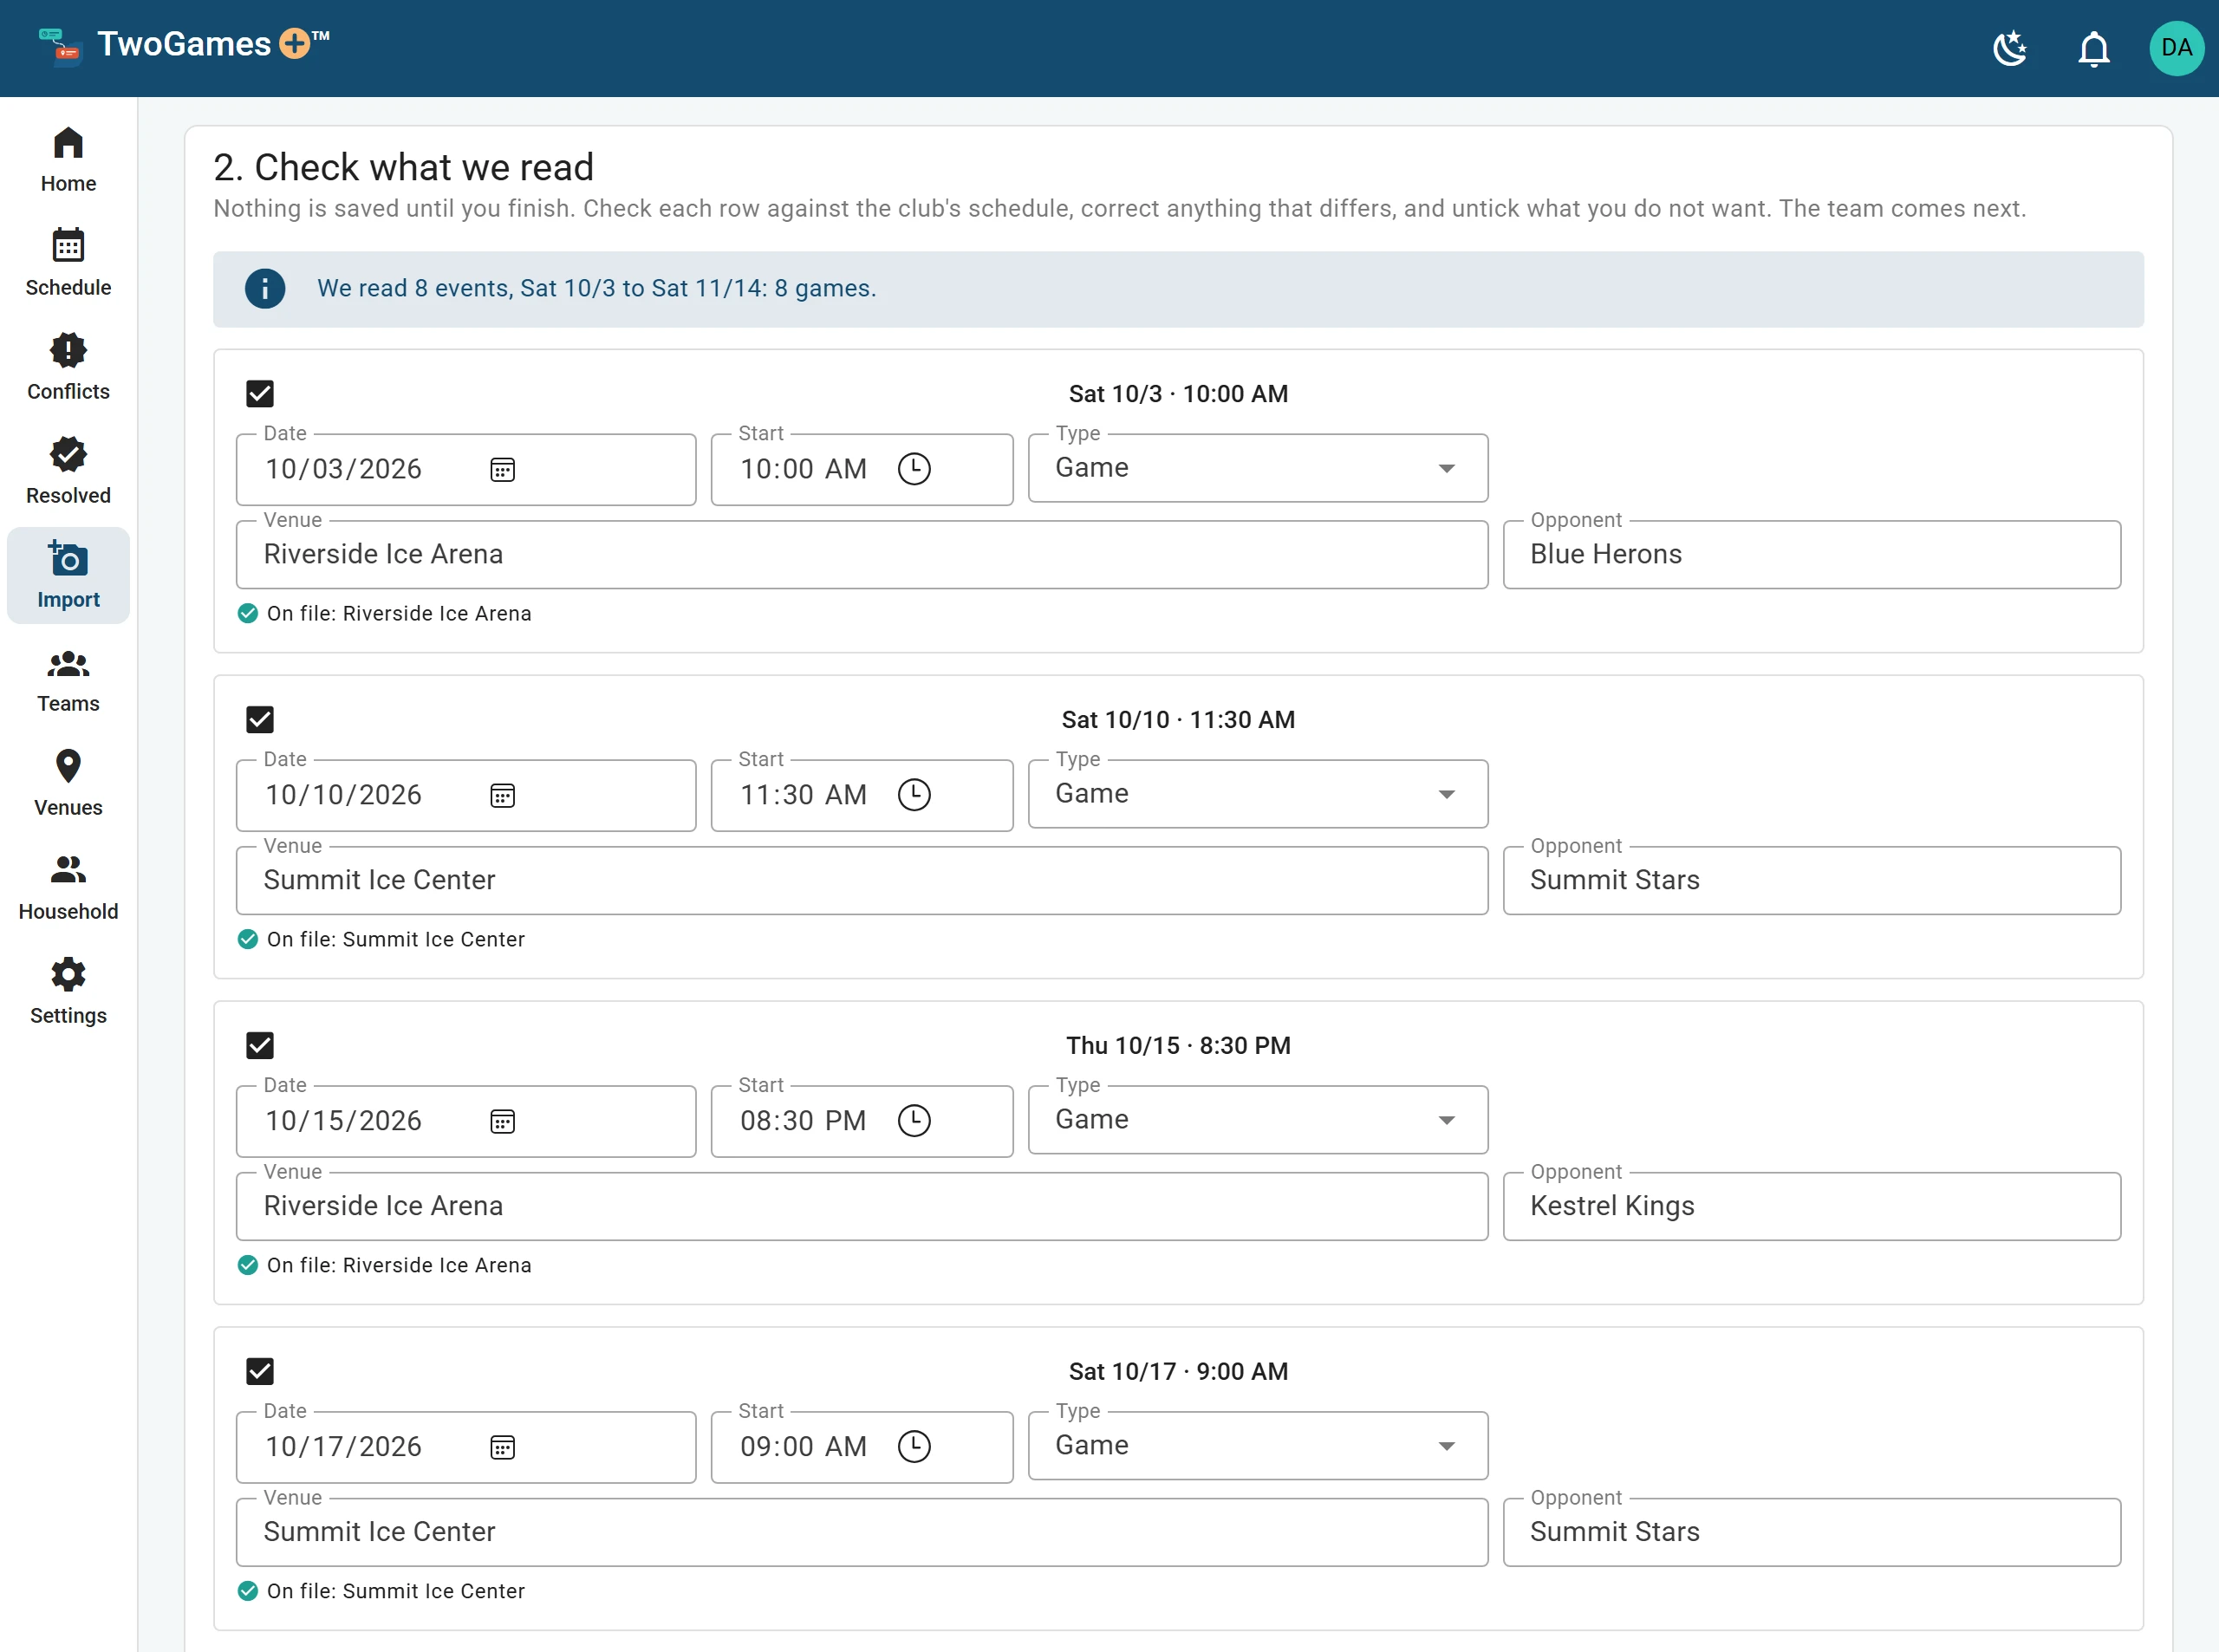
Task: Open Resolved in the sidebar
Action: pyautogui.click(x=68, y=472)
